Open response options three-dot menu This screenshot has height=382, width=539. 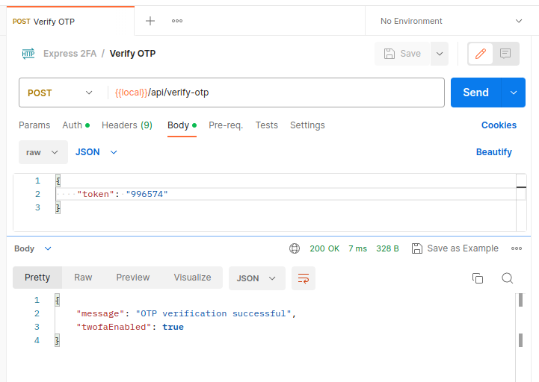(x=517, y=248)
